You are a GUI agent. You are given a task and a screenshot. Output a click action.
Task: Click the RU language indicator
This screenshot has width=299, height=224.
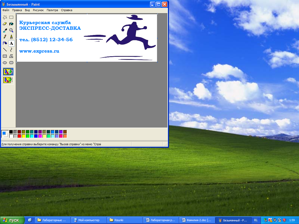256,220
